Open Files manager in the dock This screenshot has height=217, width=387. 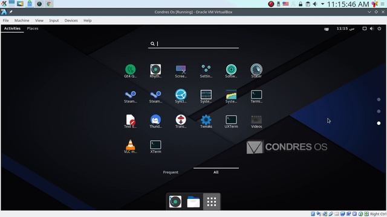193,202
